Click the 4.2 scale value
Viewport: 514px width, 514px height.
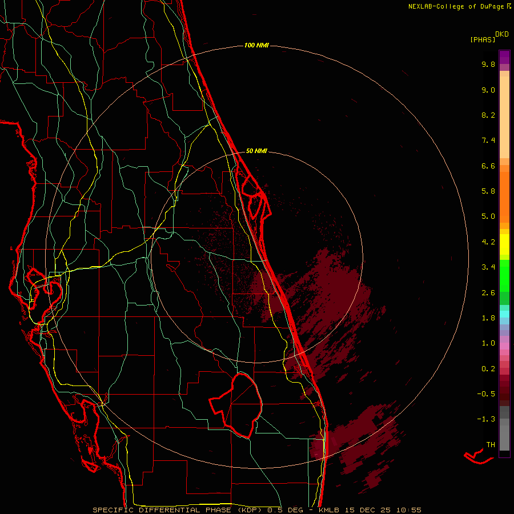(488, 242)
